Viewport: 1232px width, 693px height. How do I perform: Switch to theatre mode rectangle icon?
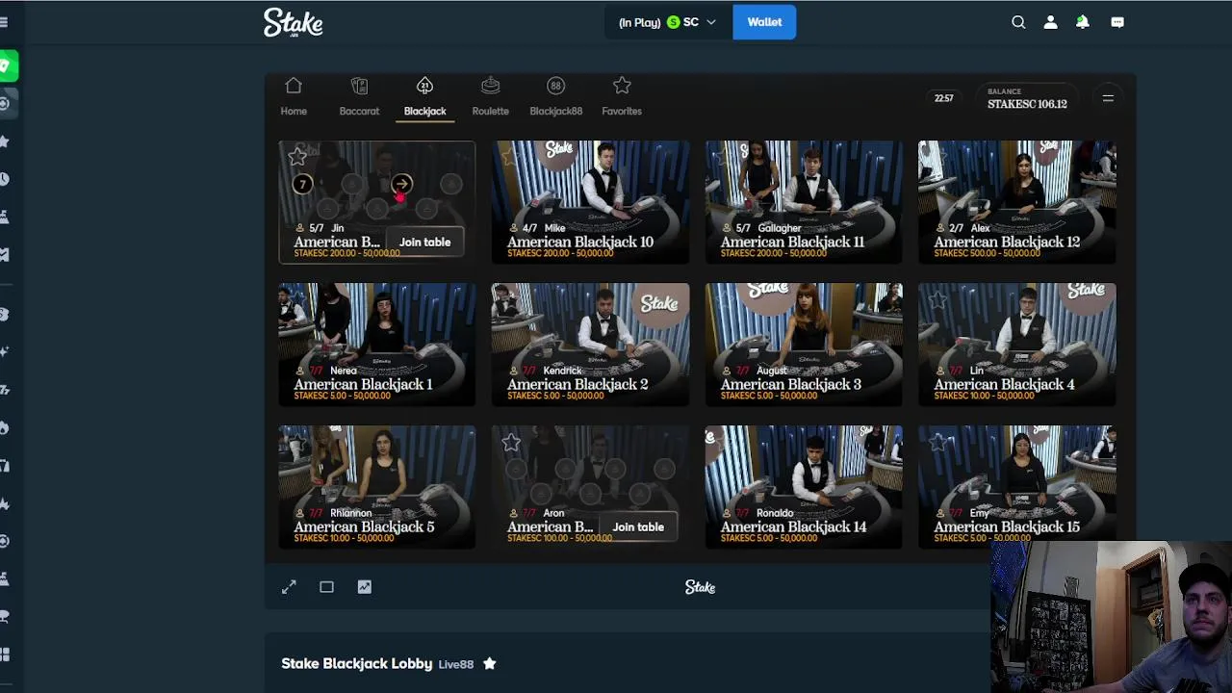click(x=326, y=587)
